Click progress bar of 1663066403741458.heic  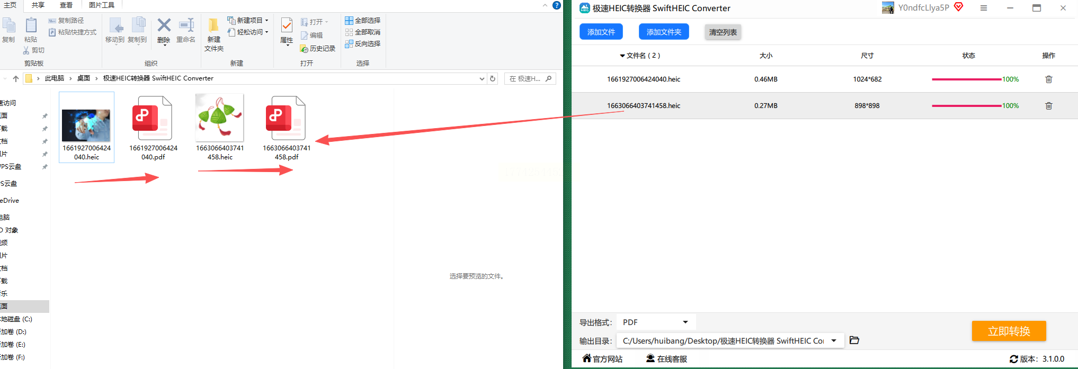click(967, 106)
